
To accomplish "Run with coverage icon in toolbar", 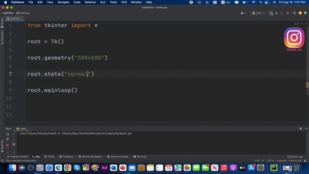I will click(x=282, y=13).
